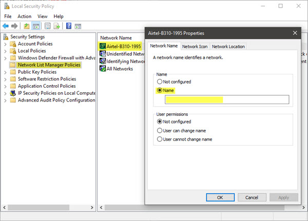Click the Application Control Policies folder icon
308x221 pixels.
(13, 86)
